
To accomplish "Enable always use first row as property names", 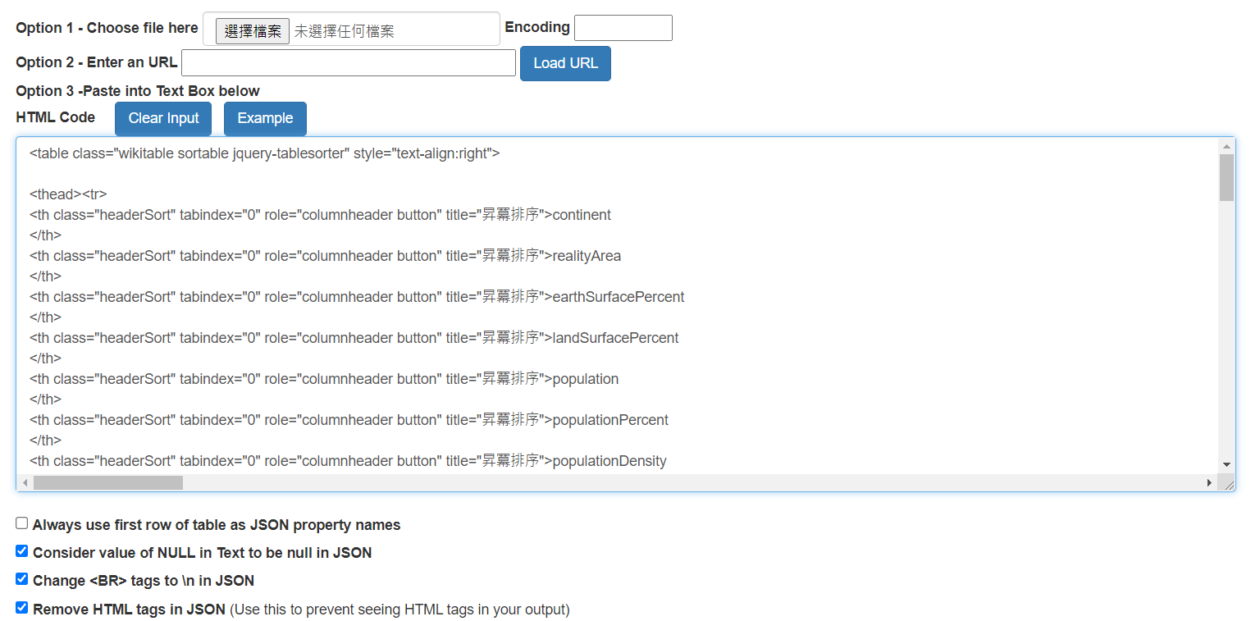I will coord(22,523).
